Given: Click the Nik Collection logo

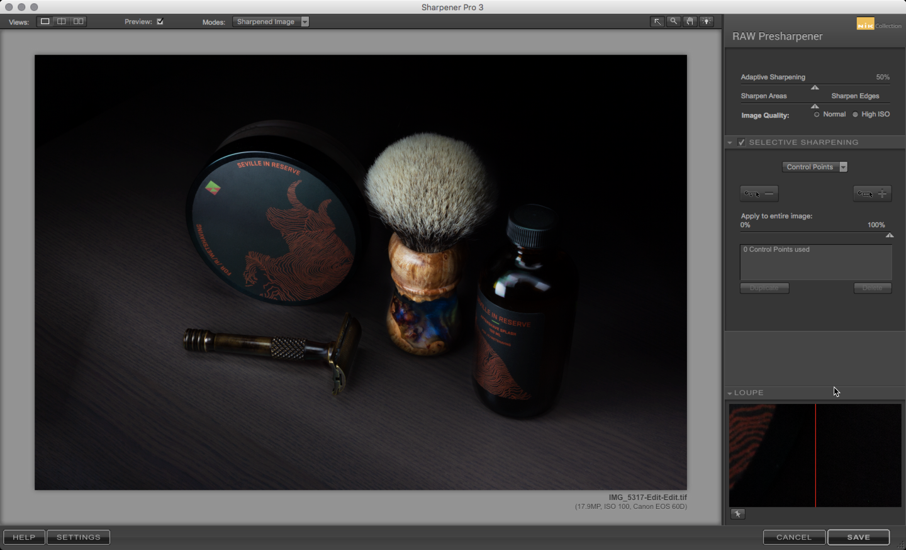Looking at the screenshot, I should click(879, 24).
